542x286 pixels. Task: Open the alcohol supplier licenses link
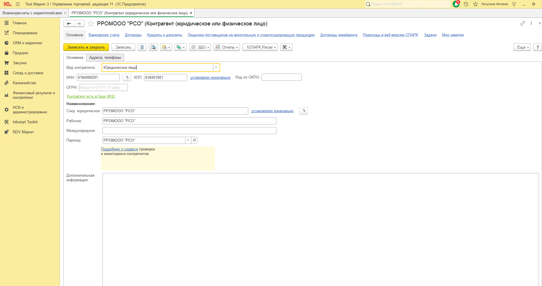pyautogui.click(x=251, y=35)
